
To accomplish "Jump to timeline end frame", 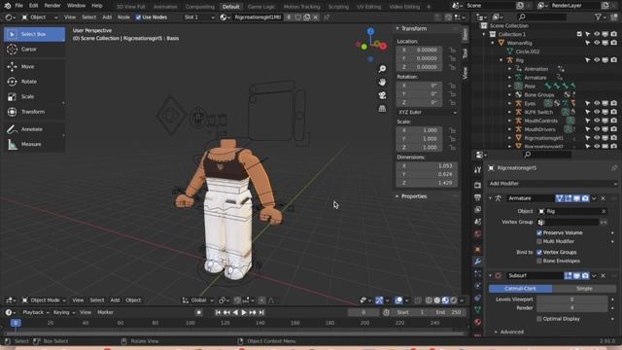I will click(x=261, y=313).
